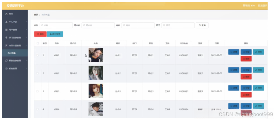Image resolution: width=274 pixels, height=119 pixels.
Task: Click 详情 button in row 名称3
Action: [x=234, y=88]
